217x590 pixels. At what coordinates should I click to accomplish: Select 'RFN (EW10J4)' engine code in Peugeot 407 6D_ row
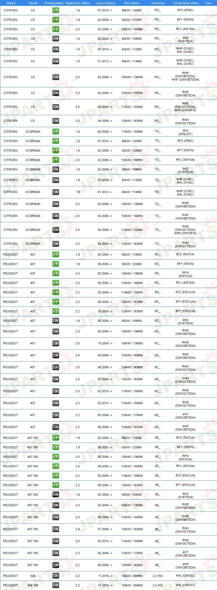(185, 274)
